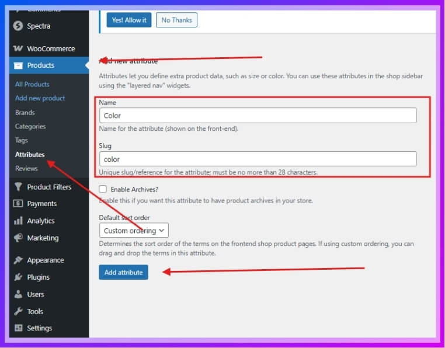Click the Products archive box icon
This screenshot has height=348, width=445.
coord(18,65)
